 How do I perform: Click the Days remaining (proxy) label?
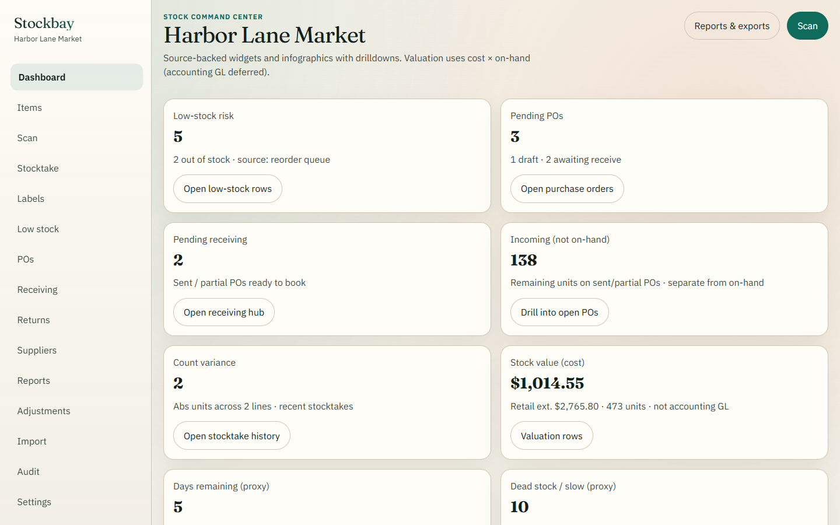click(x=221, y=487)
